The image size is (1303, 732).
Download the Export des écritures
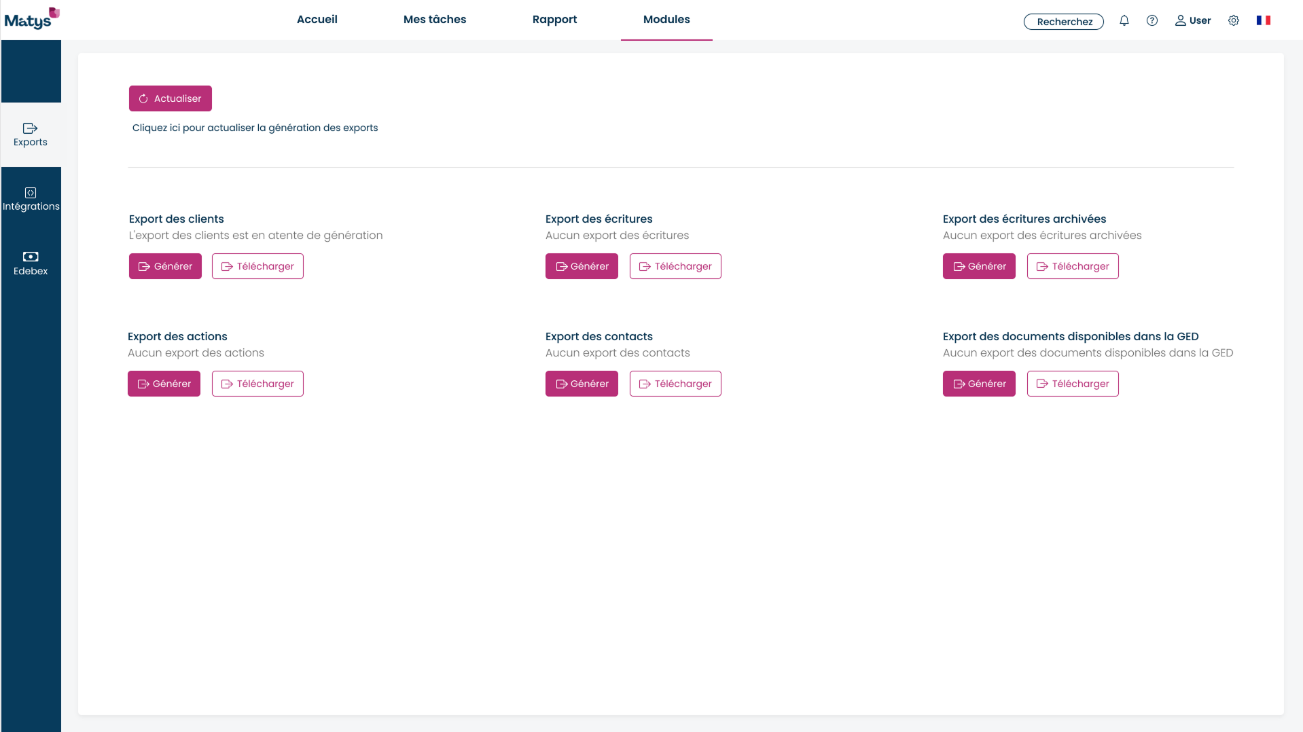(675, 266)
